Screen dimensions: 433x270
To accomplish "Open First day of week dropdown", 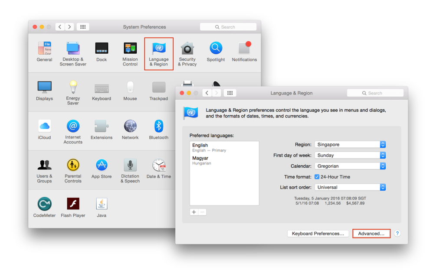I will [350, 155].
